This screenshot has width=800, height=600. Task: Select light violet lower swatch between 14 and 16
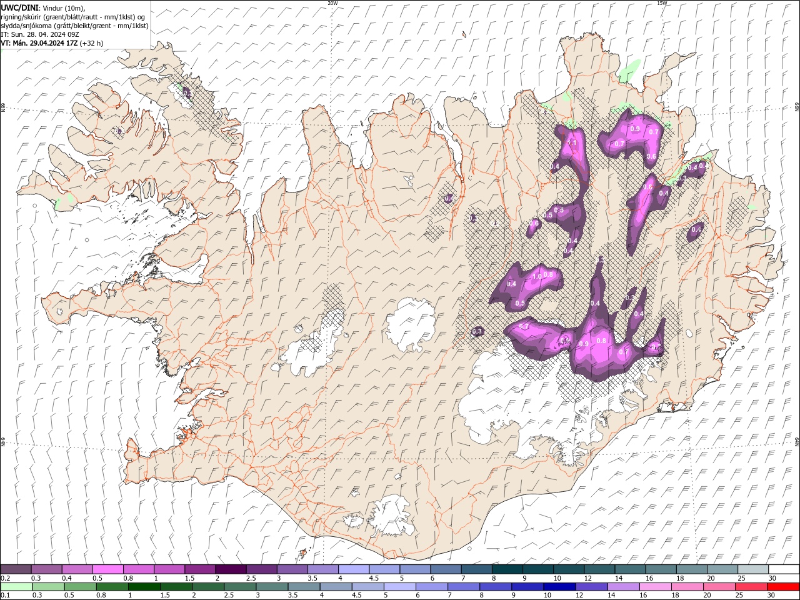tap(622, 586)
